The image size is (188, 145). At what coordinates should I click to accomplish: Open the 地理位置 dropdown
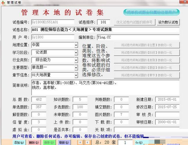point(76,45)
